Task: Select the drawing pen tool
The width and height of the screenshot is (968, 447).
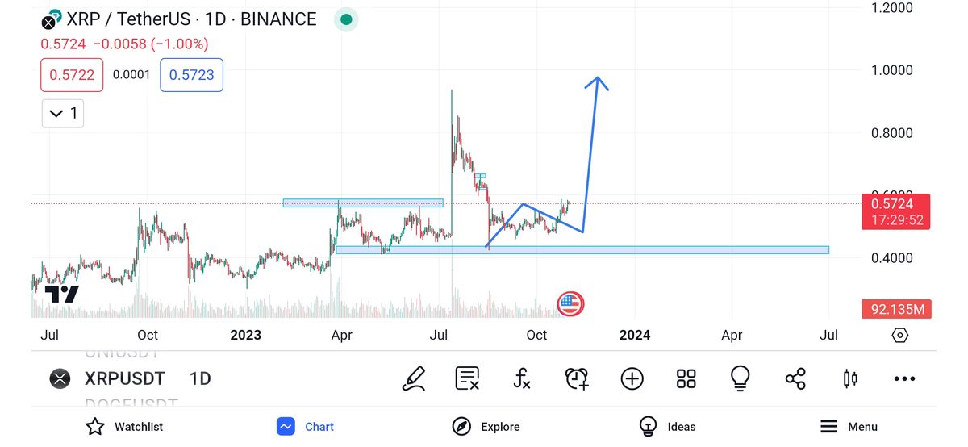Action: pos(414,378)
